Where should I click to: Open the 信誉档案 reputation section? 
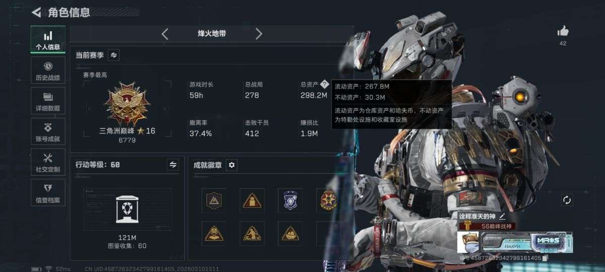click(x=48, y=193)
